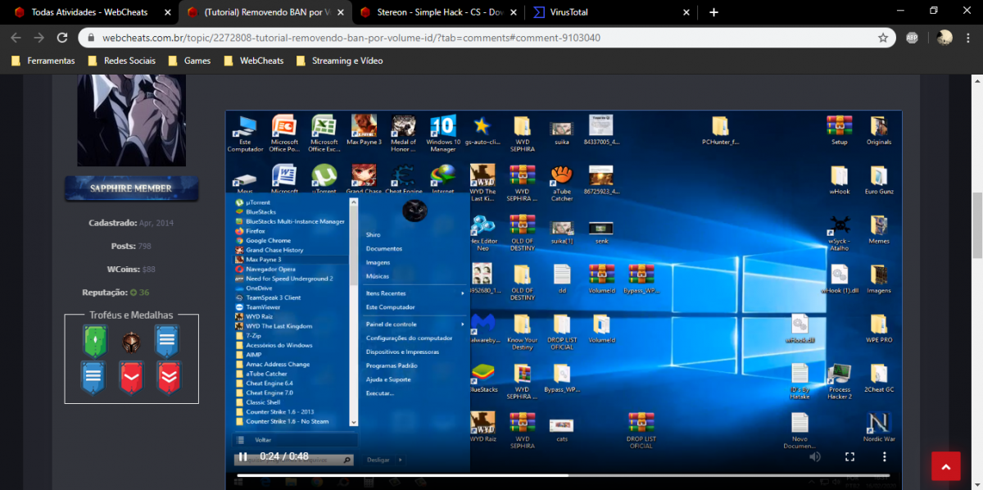Click the Setup archive icon in the video
The height and width of the screenshot is (490, 983).
point(839,131)
